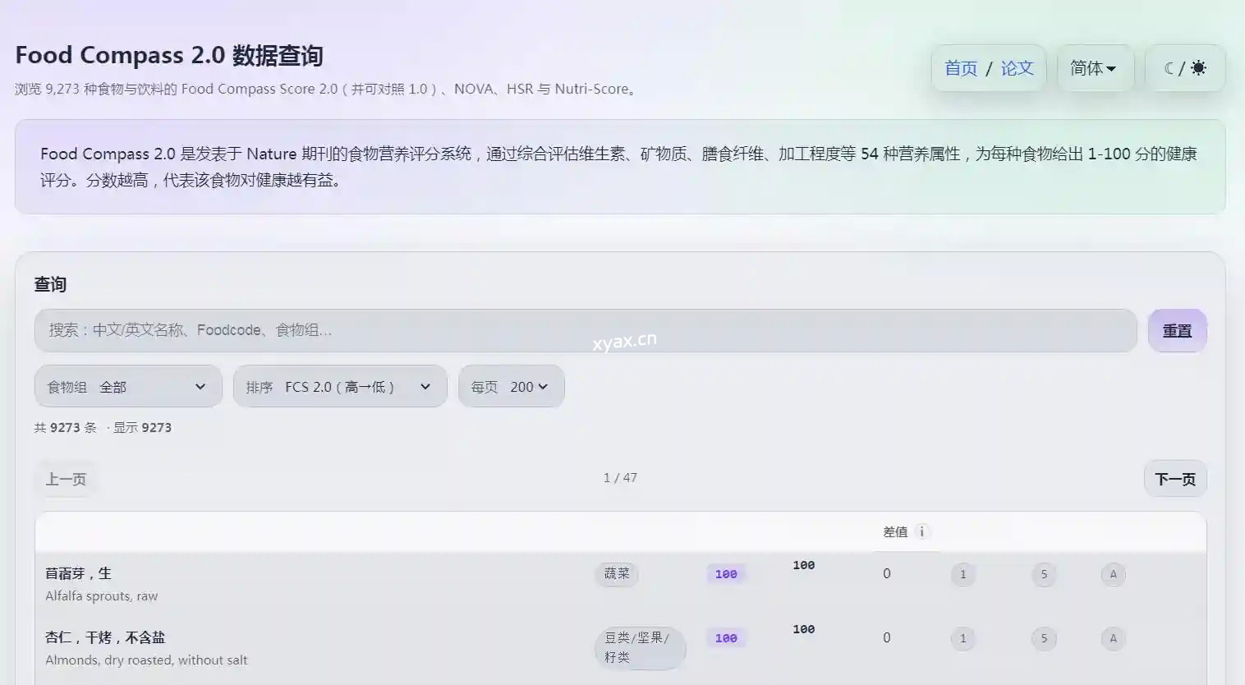The width and height of the screenshot is (1245, 685).
Task: Expand the 食物组 filter dropdown
Action: (128, 387)
